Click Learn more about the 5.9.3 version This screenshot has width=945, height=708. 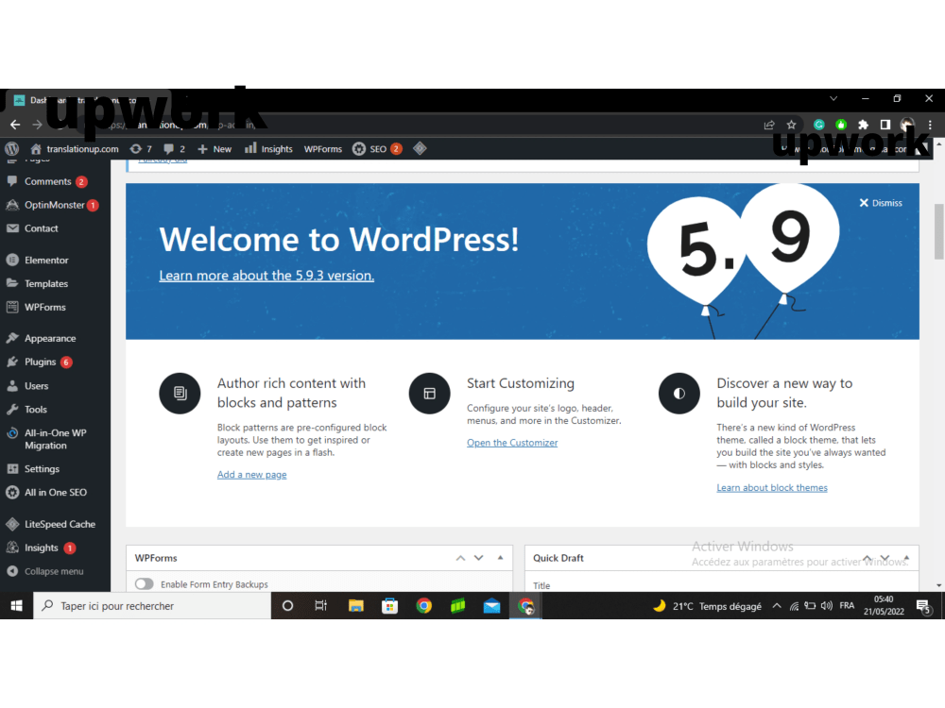point(266,275)
